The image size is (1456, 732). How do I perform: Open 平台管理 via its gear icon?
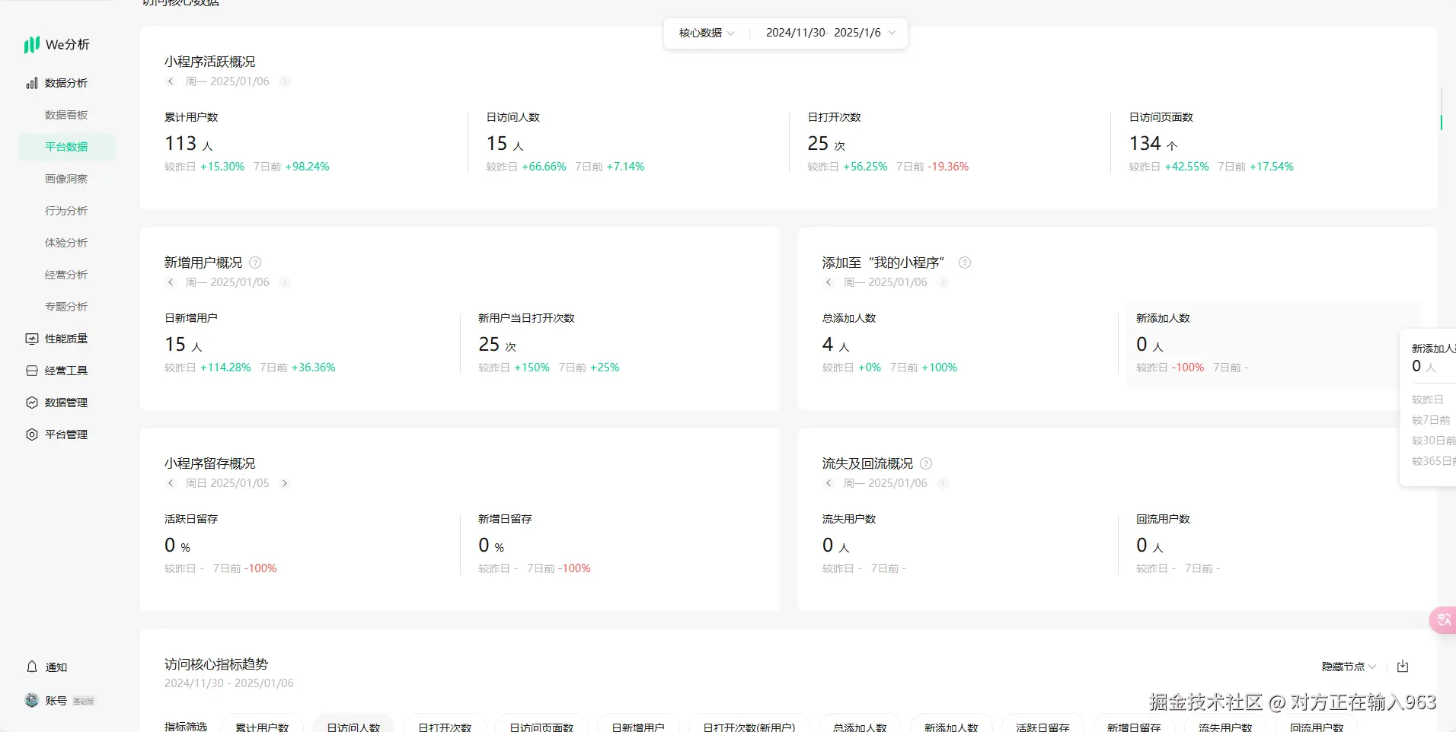32,434
